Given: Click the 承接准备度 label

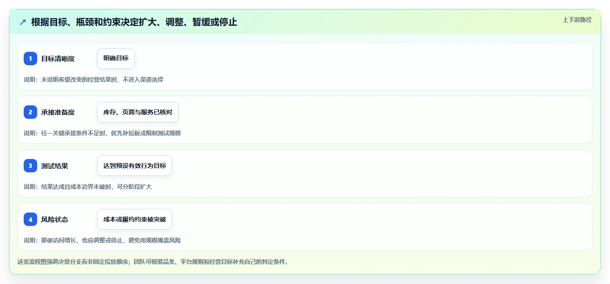Looking at the screenshot, I should coord(58,112).
